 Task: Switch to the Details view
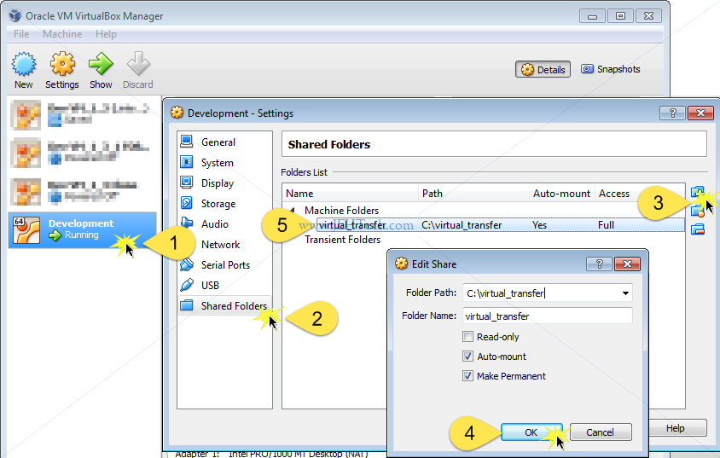tap(543, 69)
